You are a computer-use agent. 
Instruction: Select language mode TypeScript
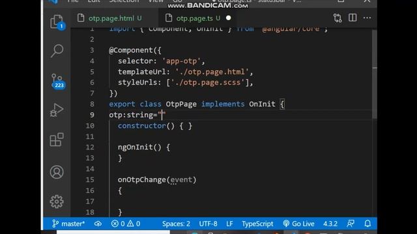(x=257, y=224)
